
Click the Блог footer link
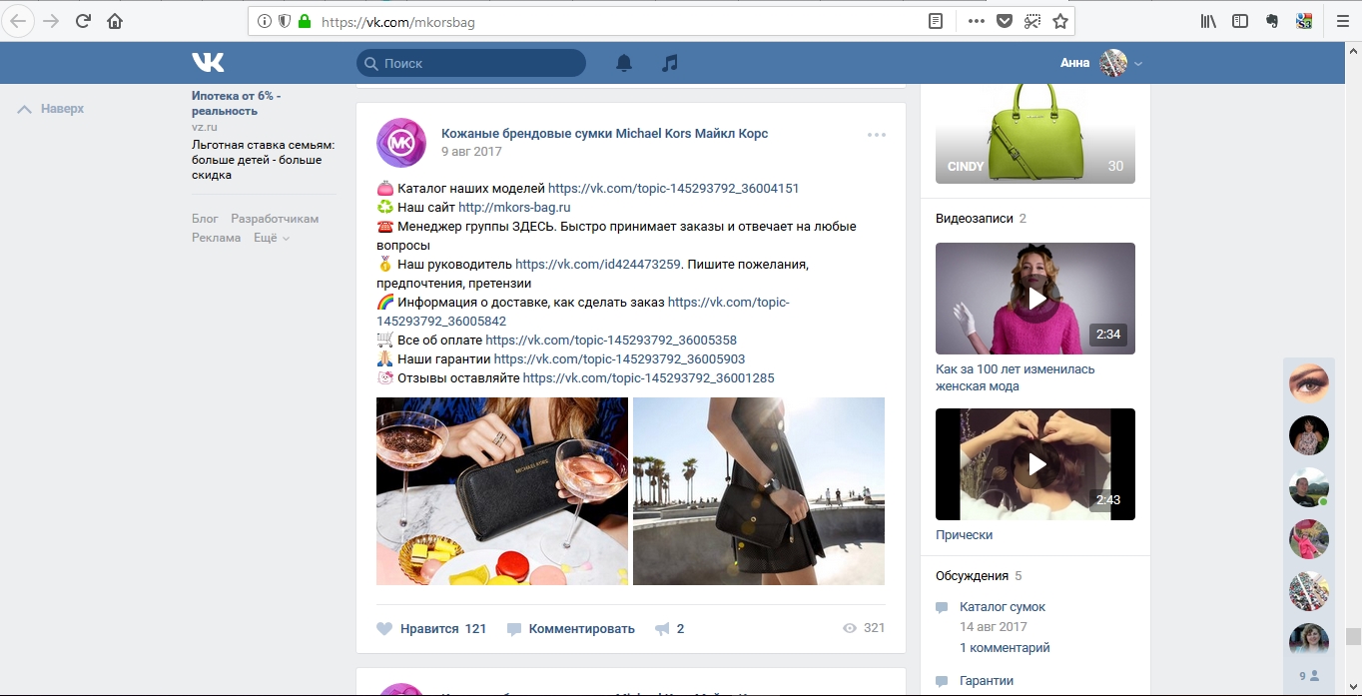click(205, 218)
